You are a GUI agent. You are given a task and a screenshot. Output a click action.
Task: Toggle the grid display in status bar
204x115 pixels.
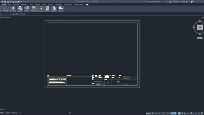tap(152, 113)
